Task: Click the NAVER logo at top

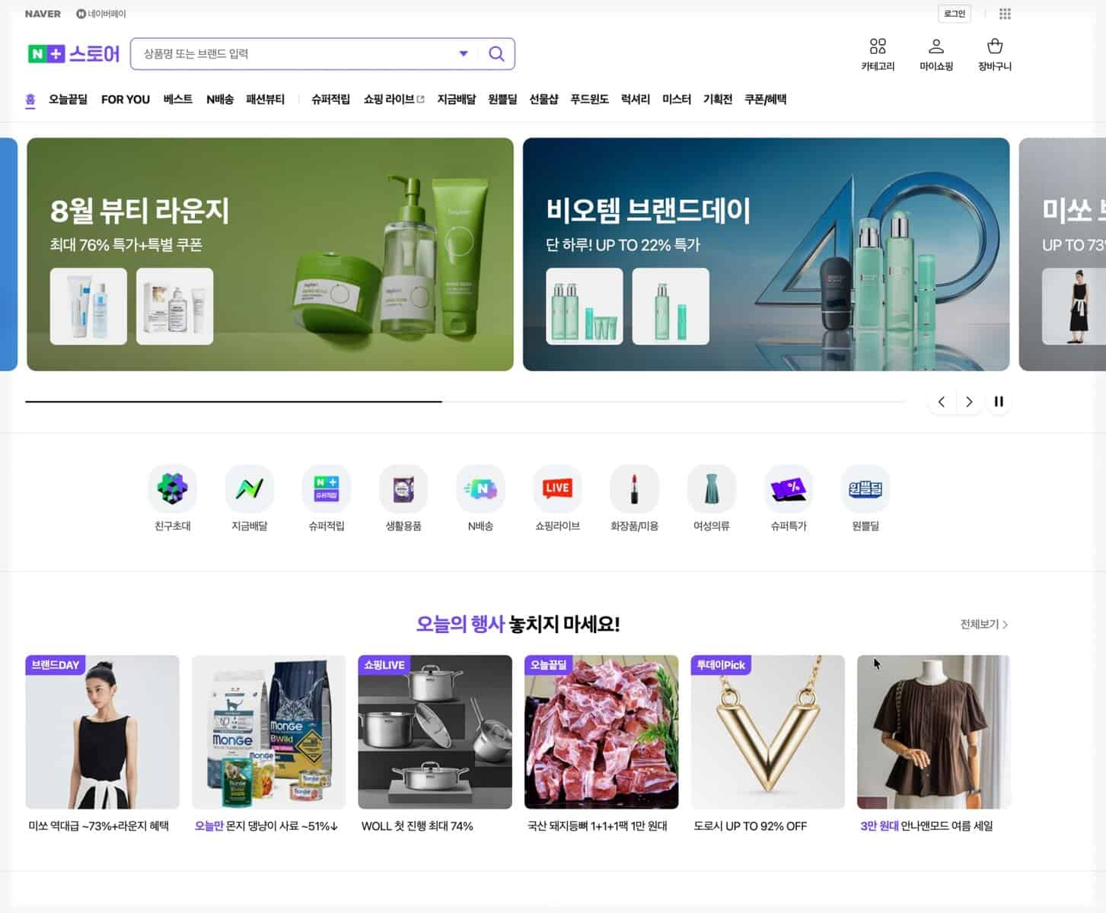Action: [x=43, y=14]
